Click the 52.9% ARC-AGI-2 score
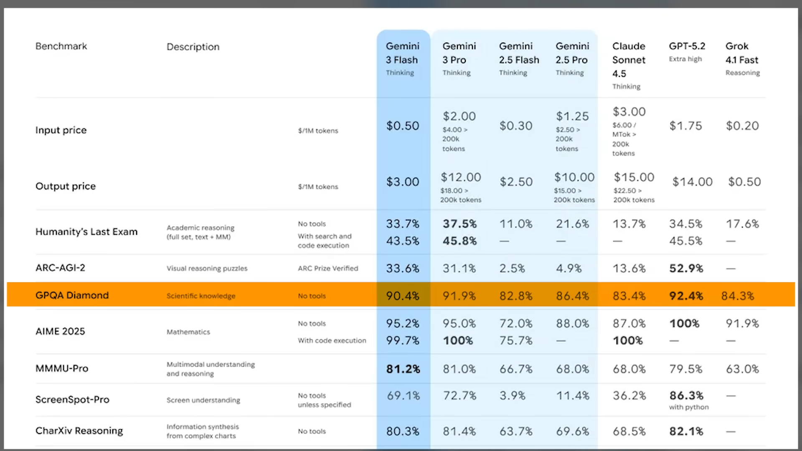 686,268
